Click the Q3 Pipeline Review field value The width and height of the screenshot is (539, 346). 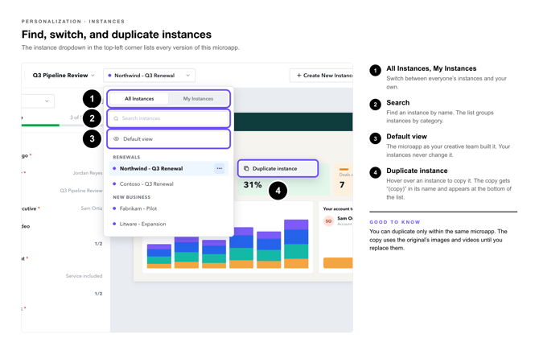[81, 191]
